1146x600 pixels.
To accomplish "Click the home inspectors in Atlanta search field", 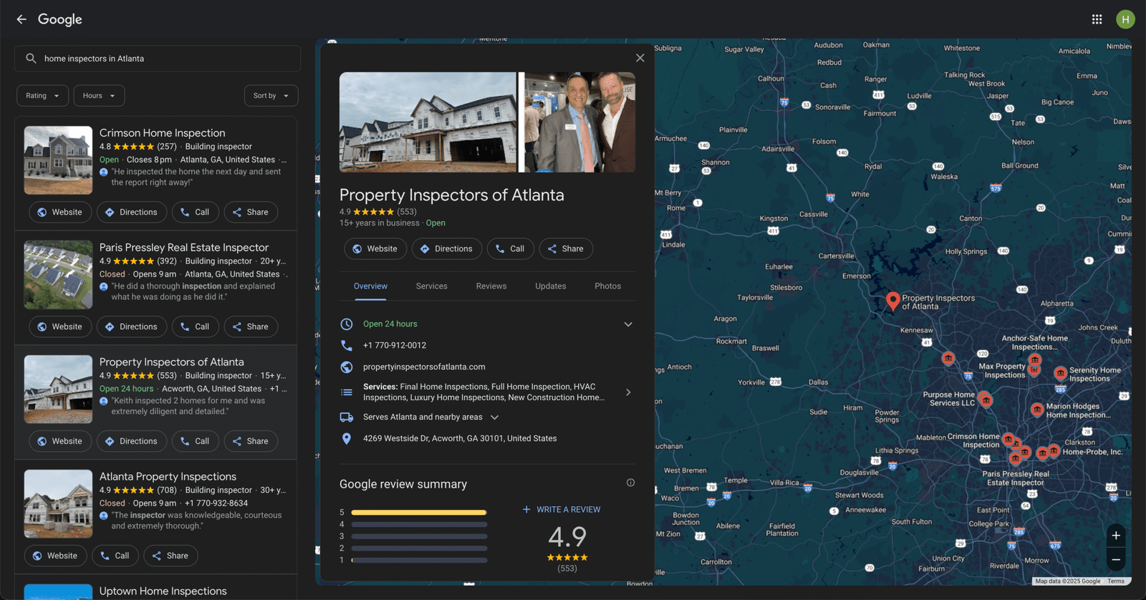I will [158, 59].
